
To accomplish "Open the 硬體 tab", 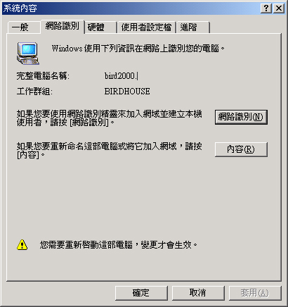I will click(x=100, y=27).
